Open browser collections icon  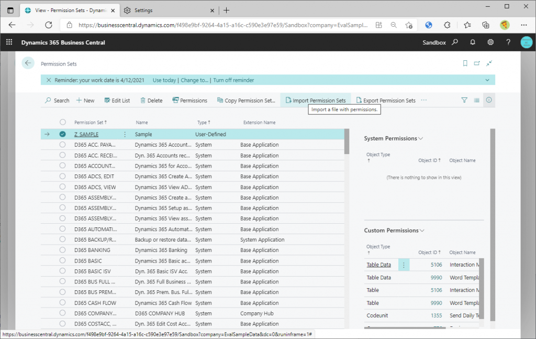click(485, 25)
